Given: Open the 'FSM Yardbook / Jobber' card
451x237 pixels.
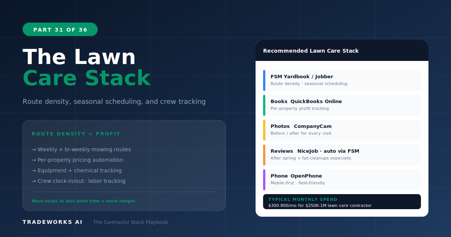Looking at the screenshot, I should point(342,80).
